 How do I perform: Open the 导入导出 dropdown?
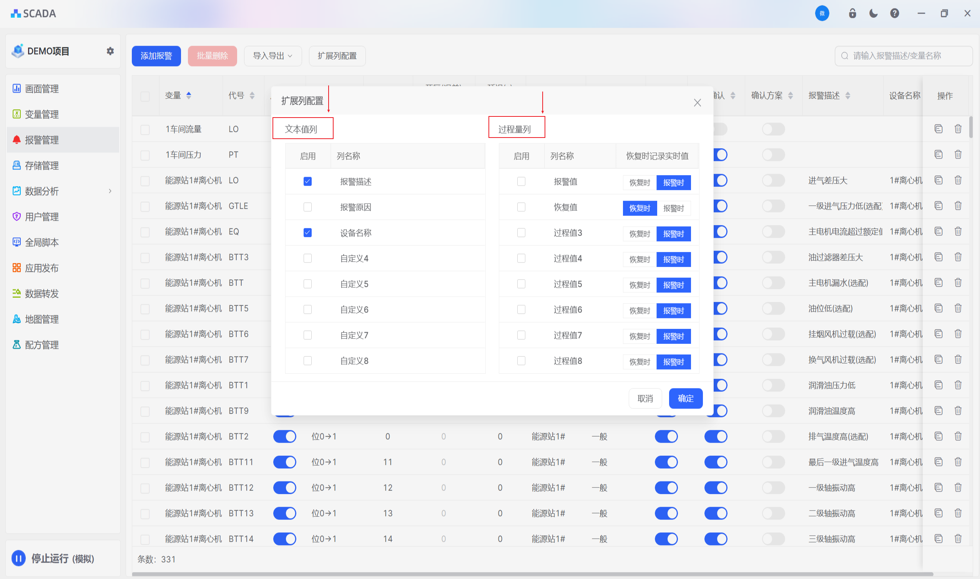click(x=272, y=56)
